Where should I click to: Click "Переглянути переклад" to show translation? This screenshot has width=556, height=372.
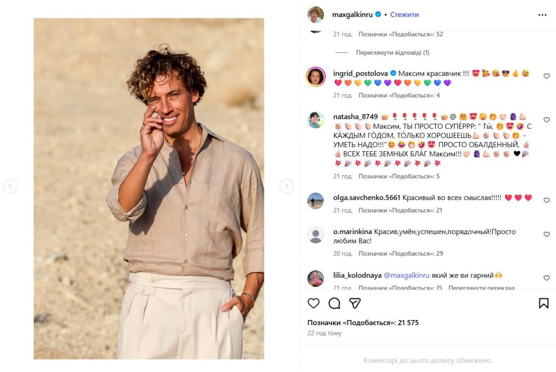pos(481,288)
